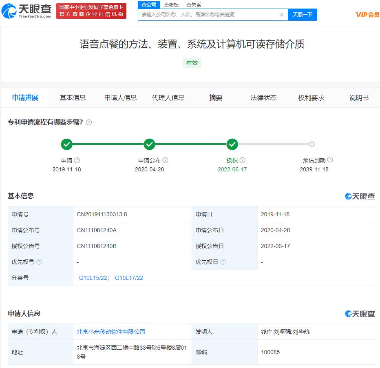380x368 pixels.
Task: Click publication number CN111081240A
Action: (97, 230)
